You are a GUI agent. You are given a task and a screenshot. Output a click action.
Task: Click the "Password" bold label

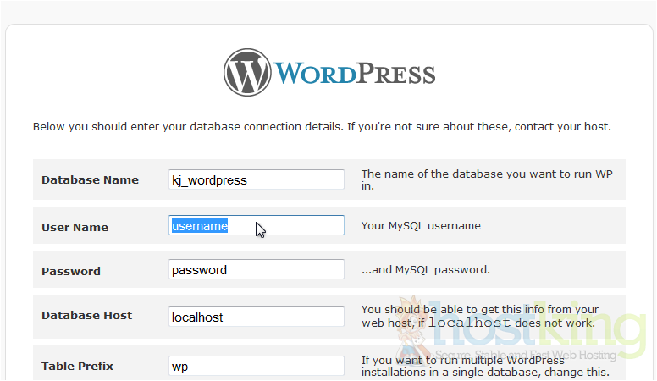[71, 271]
